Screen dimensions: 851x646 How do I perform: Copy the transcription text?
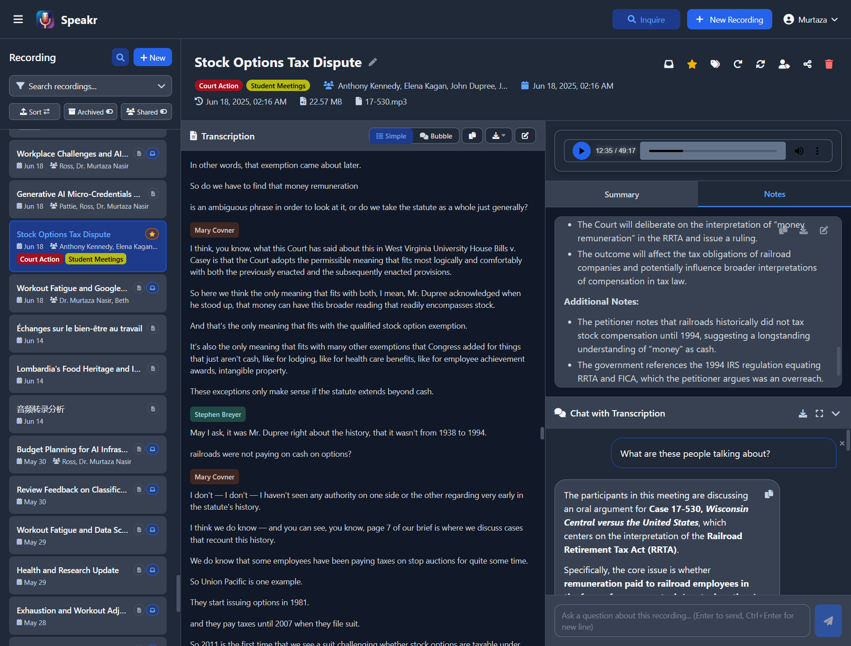pyautogui.click(x=472, y=135)
